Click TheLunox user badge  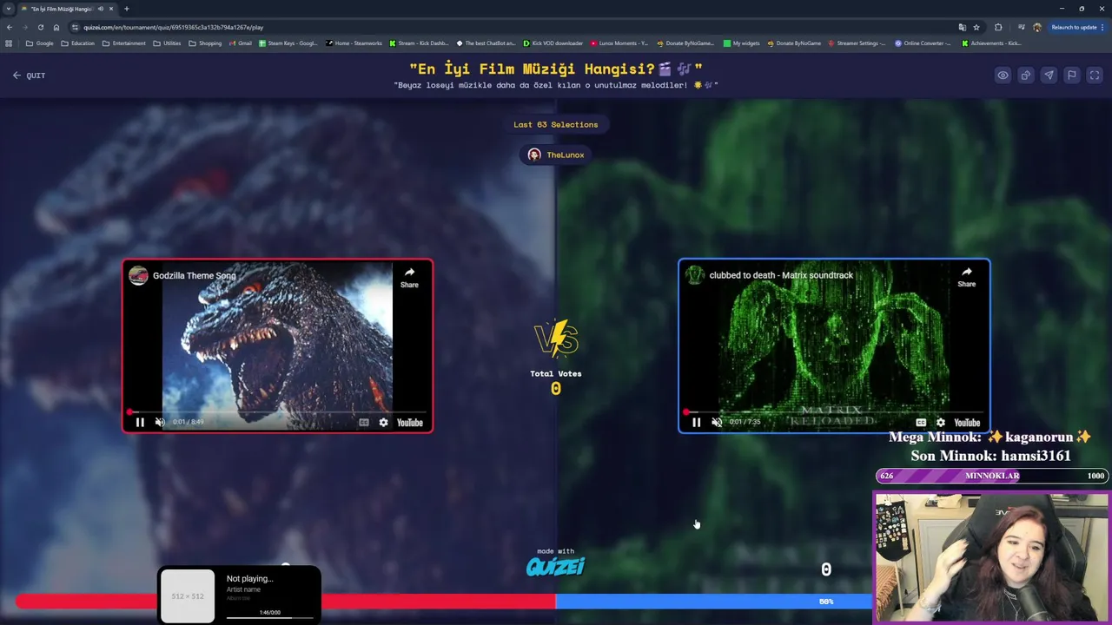click(x=556, y=155)
